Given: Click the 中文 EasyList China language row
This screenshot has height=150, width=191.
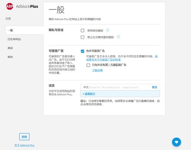Looking at the screenshot, I should [120, 87].
